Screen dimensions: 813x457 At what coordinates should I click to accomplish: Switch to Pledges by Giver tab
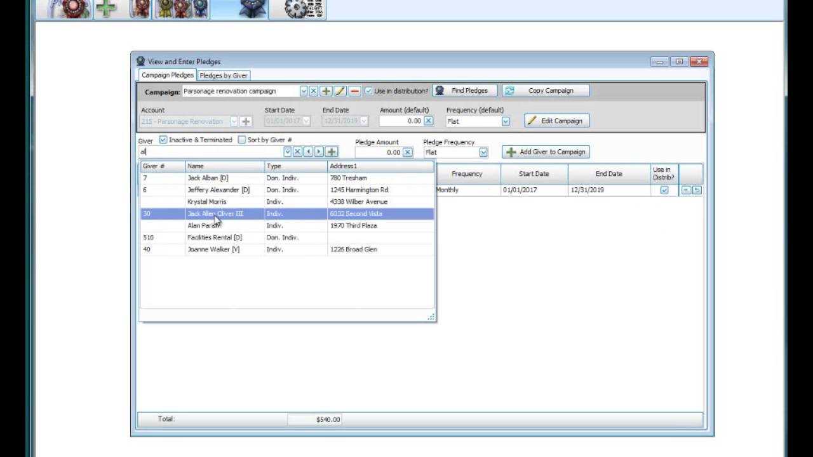coord(224,76)
